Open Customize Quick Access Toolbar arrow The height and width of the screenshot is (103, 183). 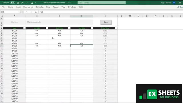(x=35, y=3)
